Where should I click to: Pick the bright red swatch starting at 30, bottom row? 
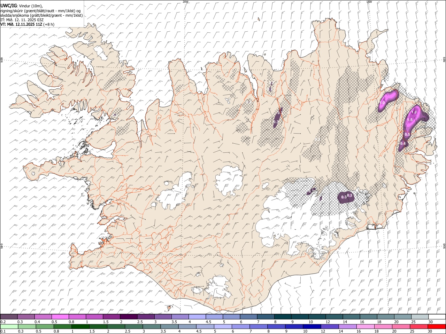click(437, 326)
